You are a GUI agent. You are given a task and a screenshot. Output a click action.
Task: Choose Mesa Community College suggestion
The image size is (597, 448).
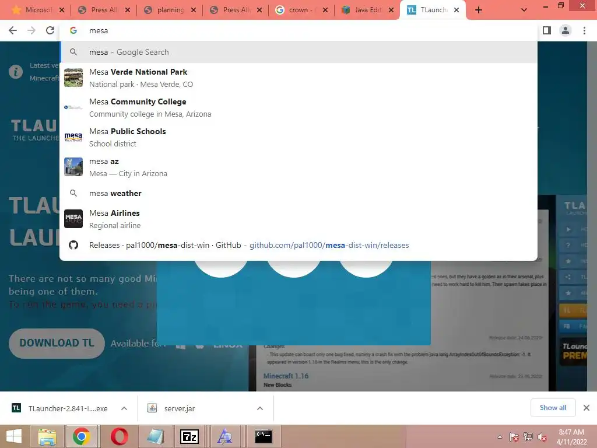point(298,107)
